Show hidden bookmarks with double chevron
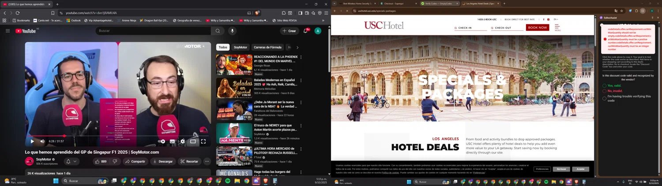662x186 pixels. 323,20
